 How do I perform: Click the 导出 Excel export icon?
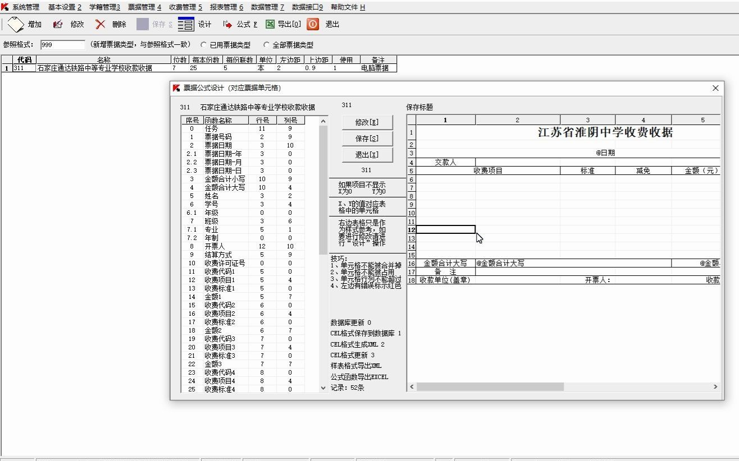(x=270, y=24)
